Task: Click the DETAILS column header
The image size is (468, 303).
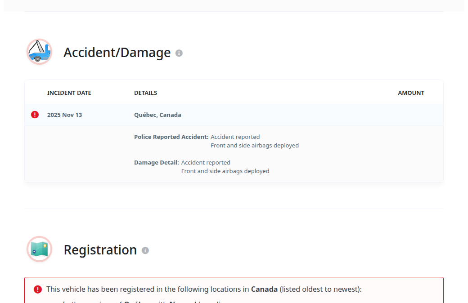Action: tap(146, 93)
